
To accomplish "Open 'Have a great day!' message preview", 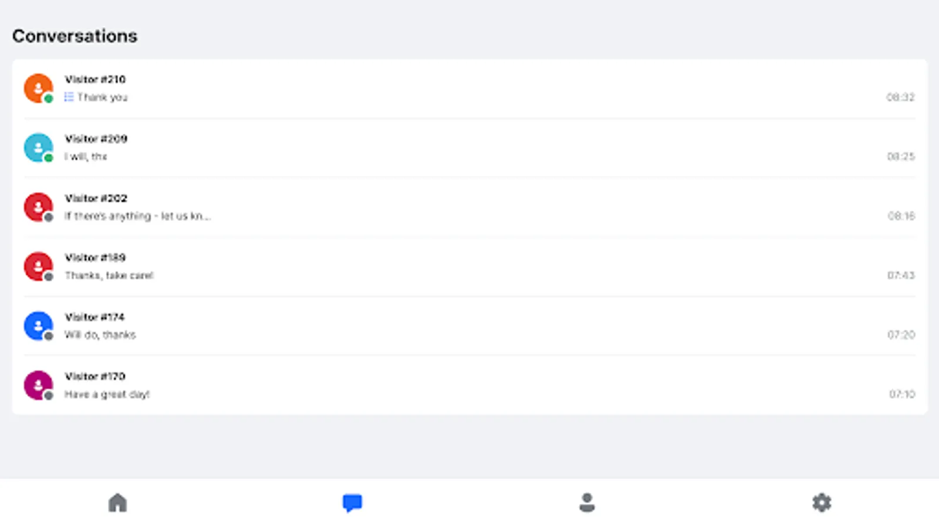I will (107, 394).
